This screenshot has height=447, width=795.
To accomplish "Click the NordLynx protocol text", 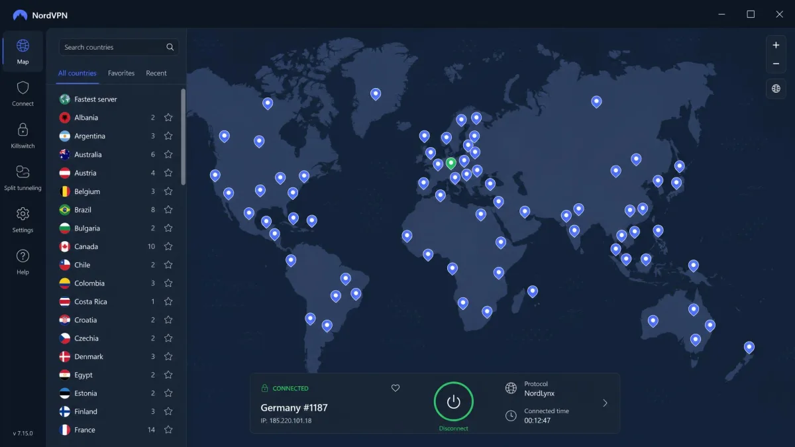I will click(539, 393).
